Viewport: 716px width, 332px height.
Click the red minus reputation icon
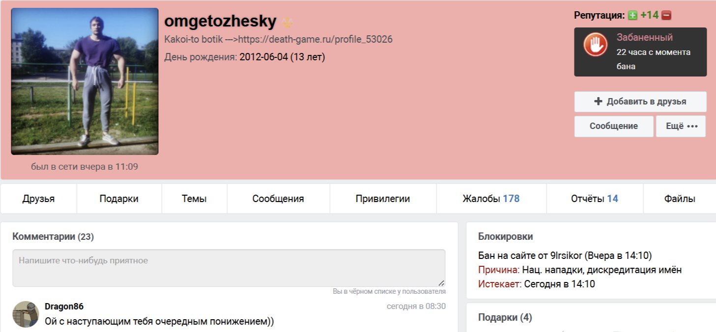(666, 15)
